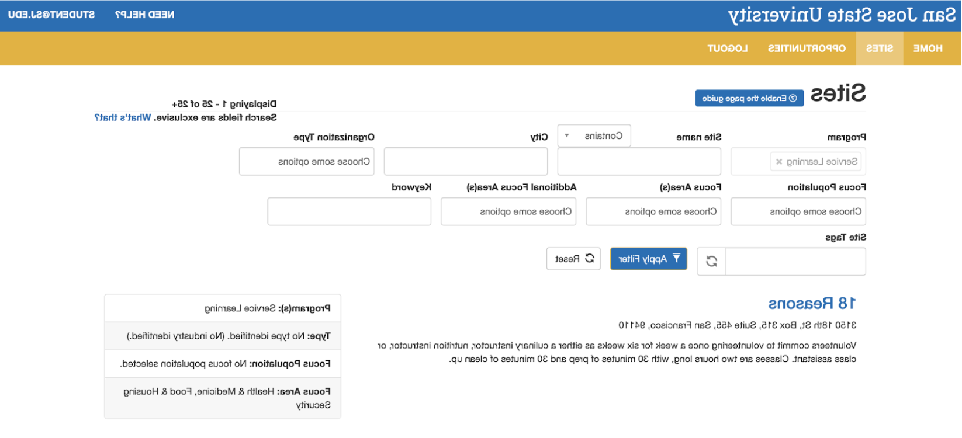
Task: Open the Focus Population options selector
Action: (798, 211)
